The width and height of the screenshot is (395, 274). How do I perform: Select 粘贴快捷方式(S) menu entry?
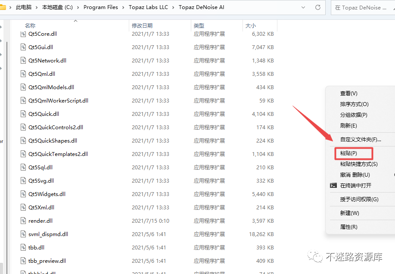(x=359, y=164)
